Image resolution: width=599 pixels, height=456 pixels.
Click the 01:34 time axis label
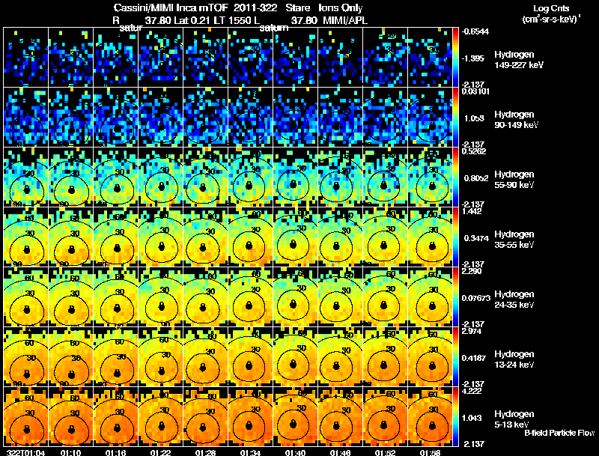(250, 452)
